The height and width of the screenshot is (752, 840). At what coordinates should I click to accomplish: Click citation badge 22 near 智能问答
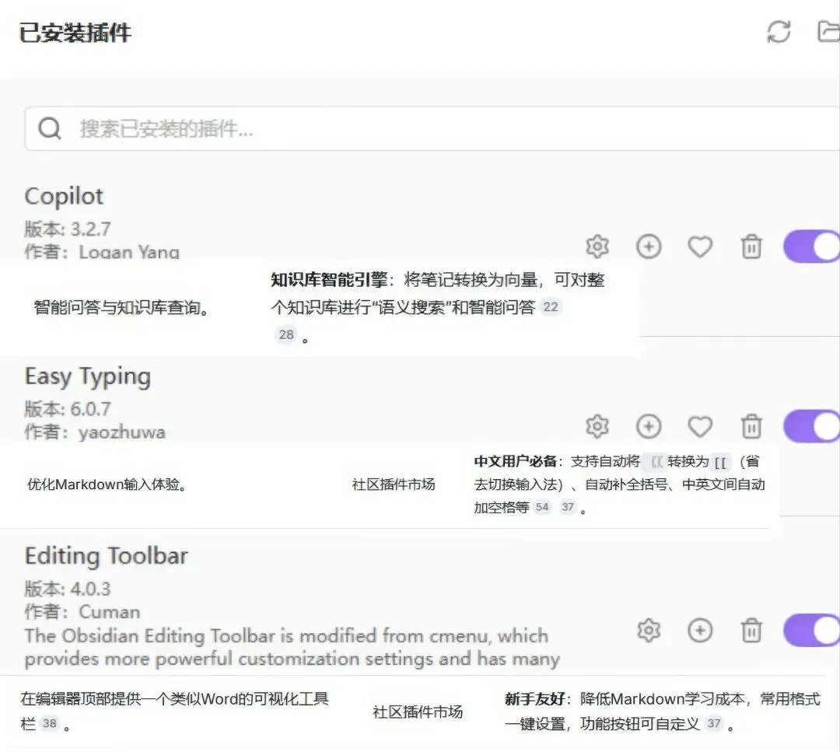[551, 307]
